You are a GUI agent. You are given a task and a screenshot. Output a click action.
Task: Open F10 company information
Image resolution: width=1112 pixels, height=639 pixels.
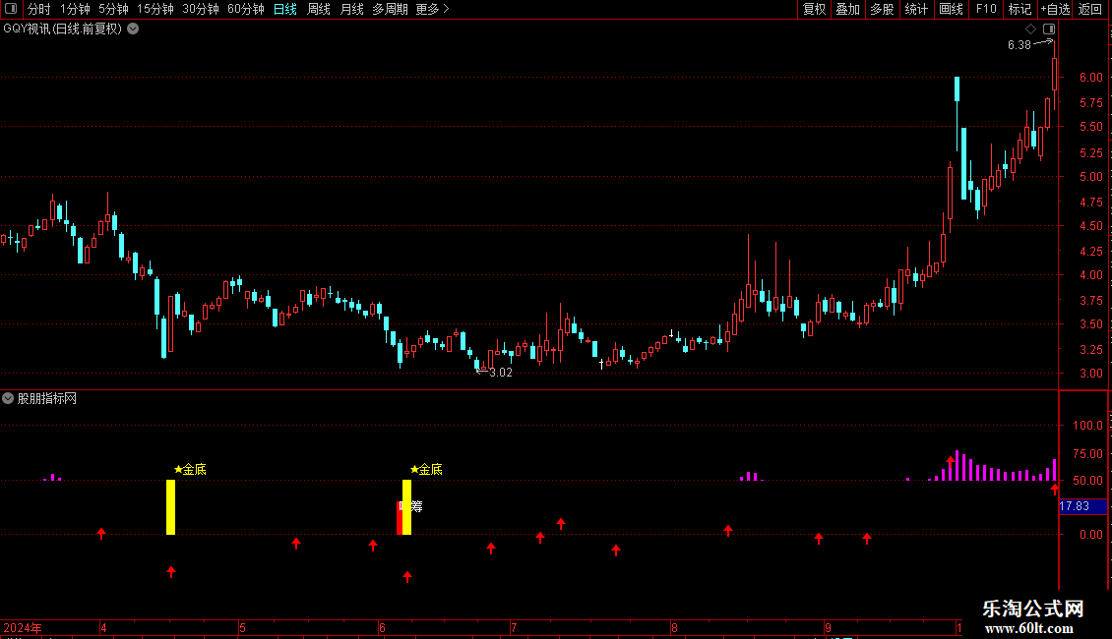(986, 9)
